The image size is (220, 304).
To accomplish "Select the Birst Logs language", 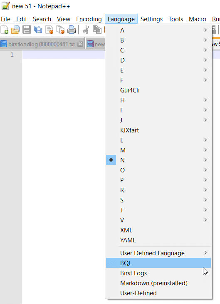I will click(x=158, y=273).
